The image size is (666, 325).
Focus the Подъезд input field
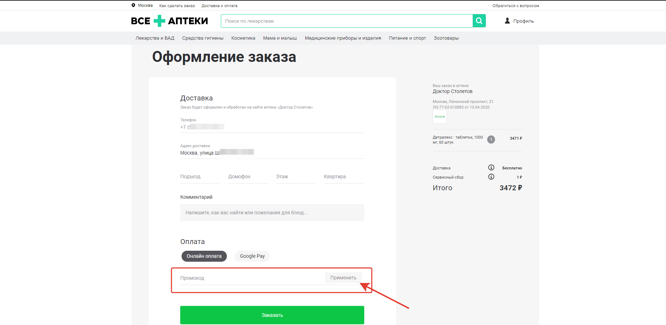[200, 176]
